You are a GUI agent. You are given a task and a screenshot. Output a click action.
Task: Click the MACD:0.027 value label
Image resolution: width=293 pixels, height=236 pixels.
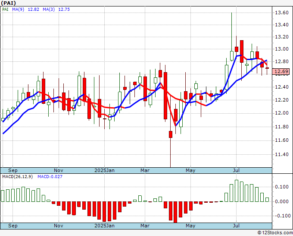pyautogui.click(x=50, y=177)
